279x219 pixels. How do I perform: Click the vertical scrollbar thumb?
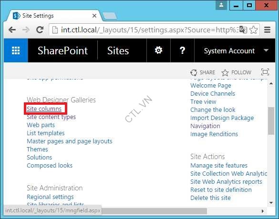pyautogui.click(x=271, y=121)
